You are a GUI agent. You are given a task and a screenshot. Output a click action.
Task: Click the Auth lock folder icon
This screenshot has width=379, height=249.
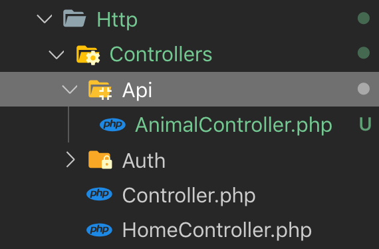(x=100, y=160)
